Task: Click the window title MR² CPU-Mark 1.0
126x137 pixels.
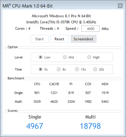Action: coord(27,6)
